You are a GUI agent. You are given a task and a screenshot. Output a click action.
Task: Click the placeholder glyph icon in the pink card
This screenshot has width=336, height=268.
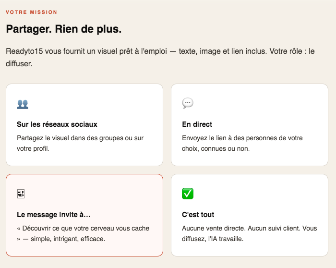point(21,194)
